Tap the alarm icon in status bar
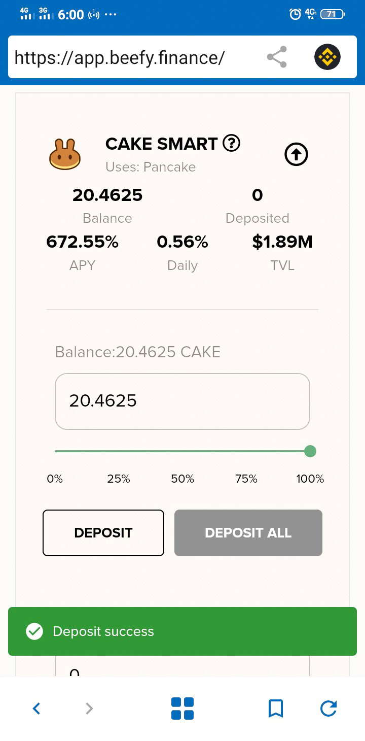This screenshot has width=365, height=741. click(295, 14)
